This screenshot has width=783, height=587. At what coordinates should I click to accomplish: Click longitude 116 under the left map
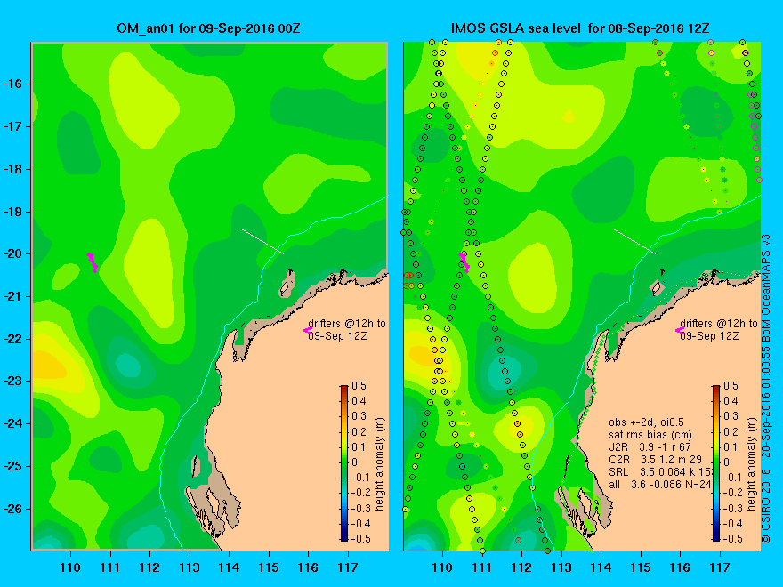coord(308,567)
